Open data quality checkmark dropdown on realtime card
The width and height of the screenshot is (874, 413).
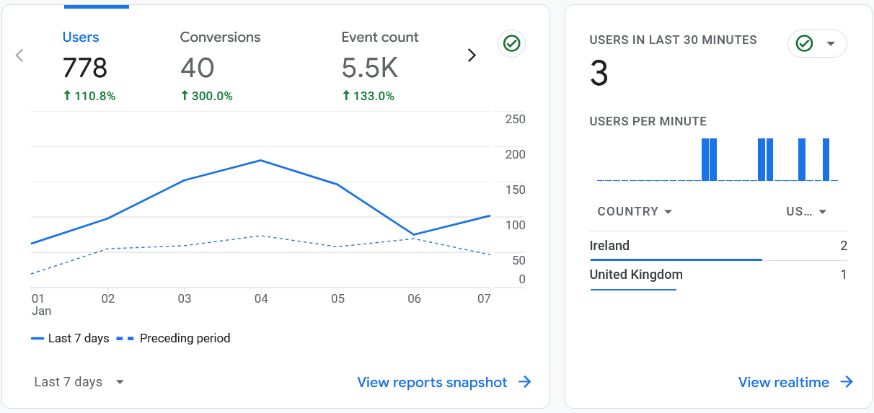[817, 44]
